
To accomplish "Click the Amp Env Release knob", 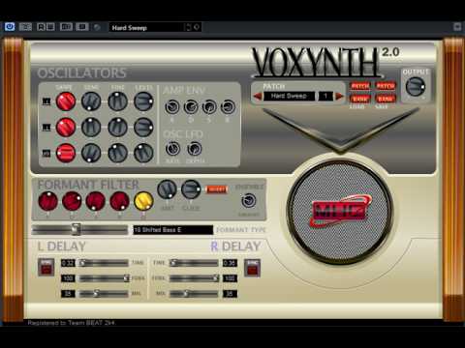I will [228, 106].
